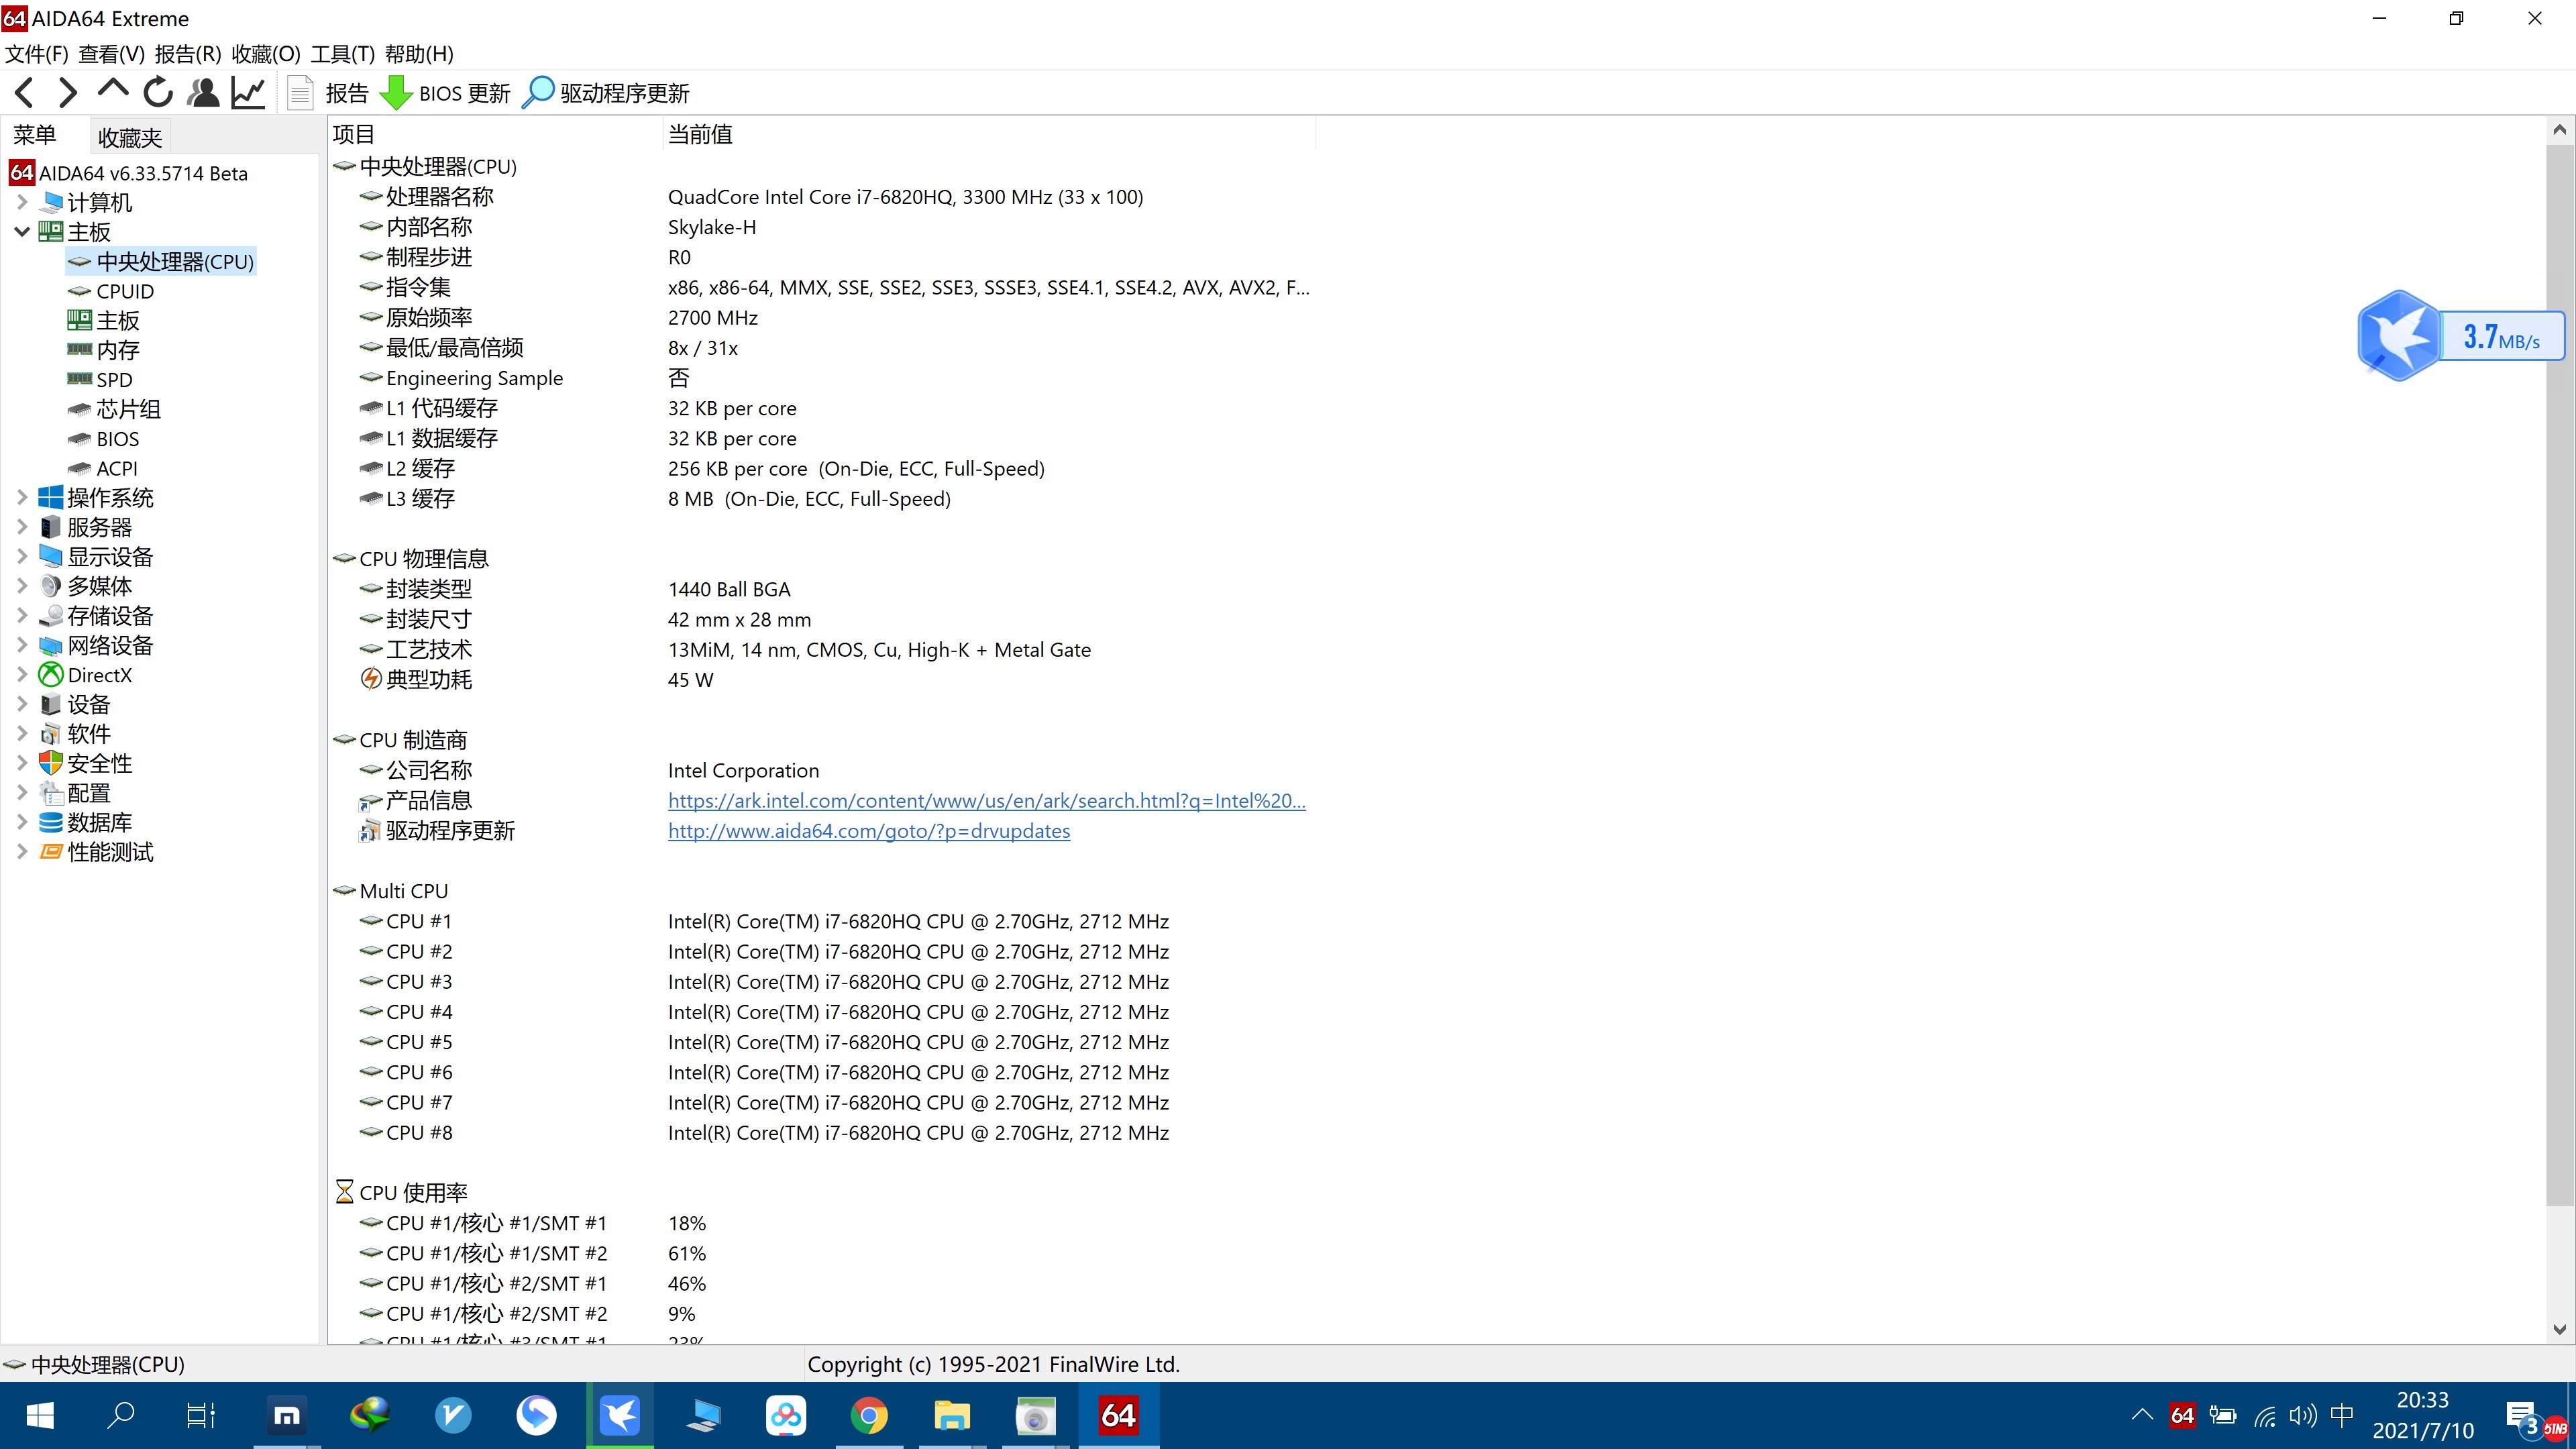Open the aida64.com drvupdates link
Image resolution: width=2576 pixels, height=1449 pixels.
(x=868, y=830)
